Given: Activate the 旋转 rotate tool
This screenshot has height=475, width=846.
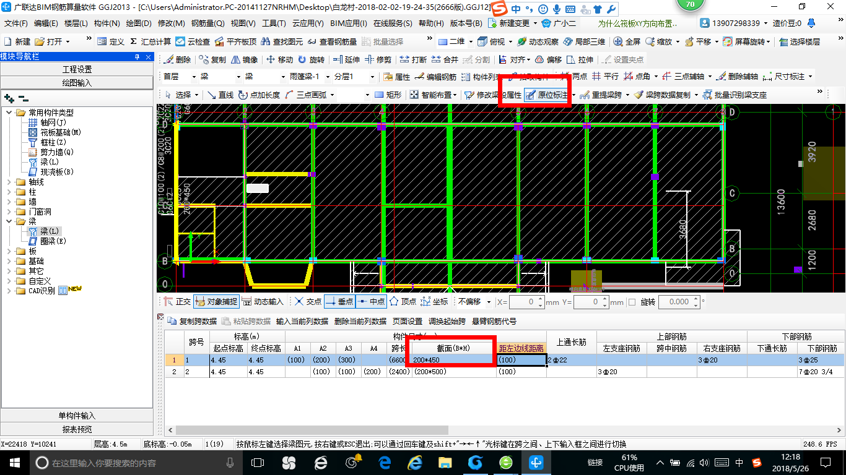Looking at the screenshot, I should coord(311,60).
